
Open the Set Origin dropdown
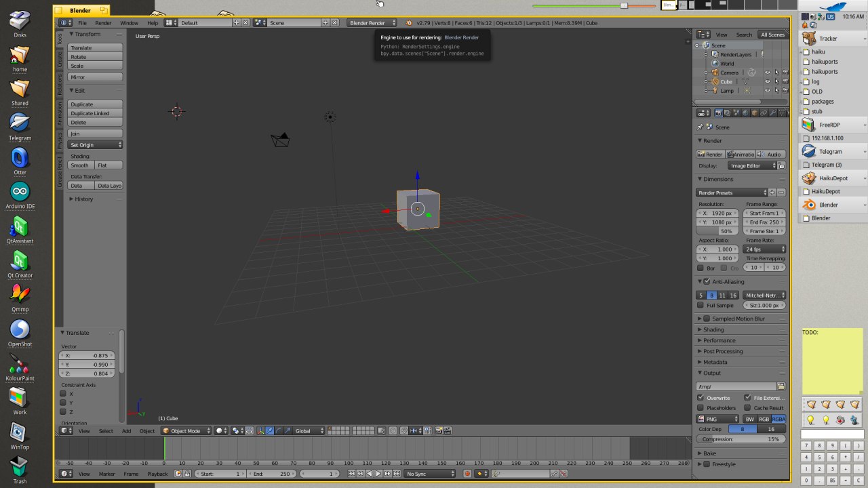pyautogui.click(x=96, y=145)
